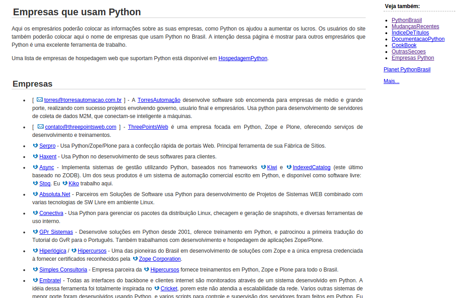Click the globe icon beside Absoluta.Net

[x=35, y=194]
